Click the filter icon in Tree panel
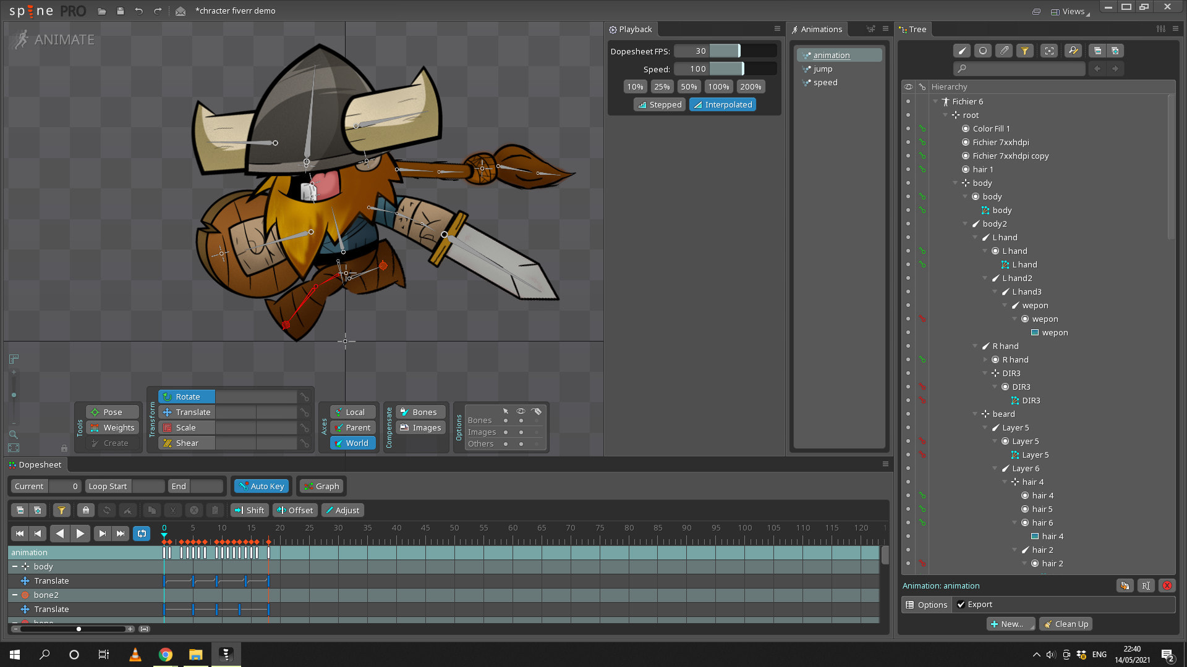This screenshot has height=667, width=1187. (1024, 51)
